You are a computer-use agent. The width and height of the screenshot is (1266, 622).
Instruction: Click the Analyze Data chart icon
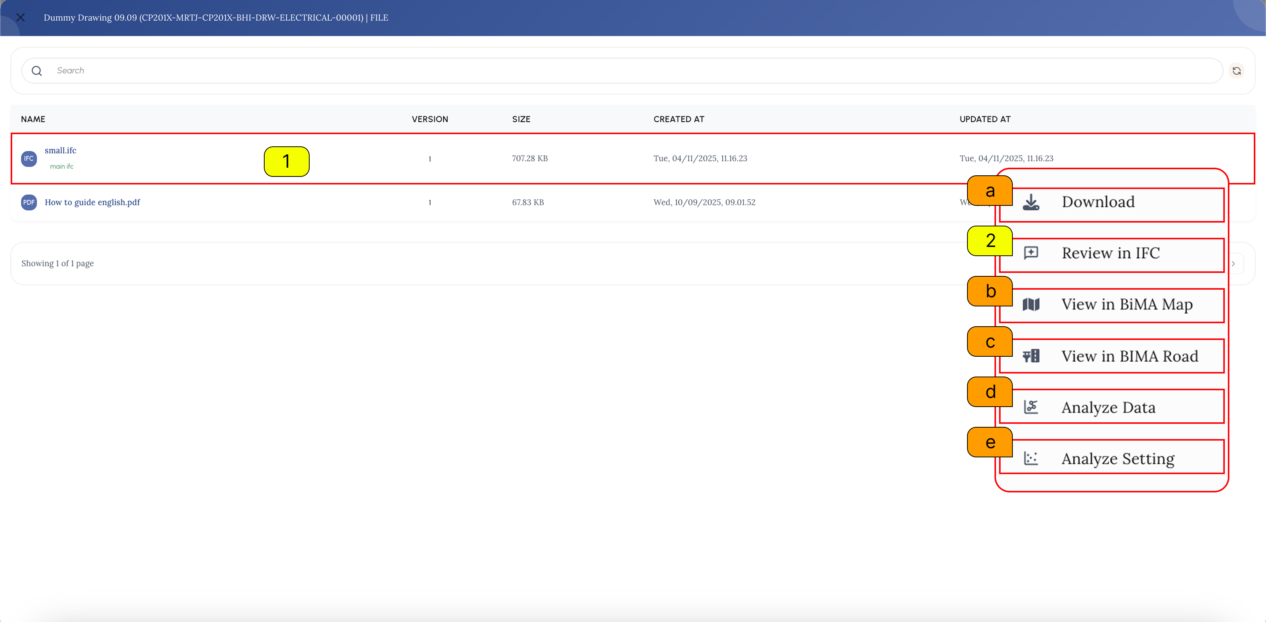pyautogui.click(x=1031, y=407)
